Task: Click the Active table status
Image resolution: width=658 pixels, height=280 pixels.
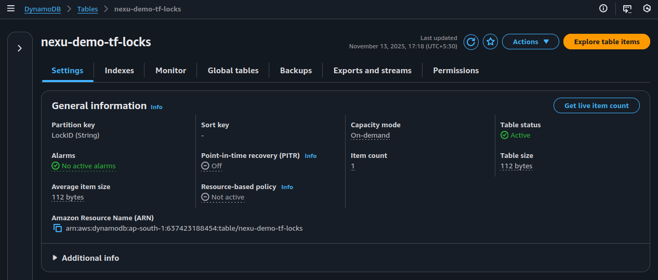Action: click(515, 136)
